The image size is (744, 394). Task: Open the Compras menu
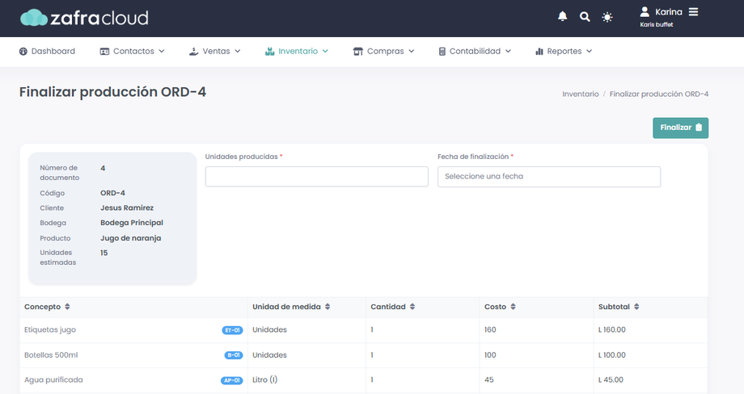[x=384, y=51]
